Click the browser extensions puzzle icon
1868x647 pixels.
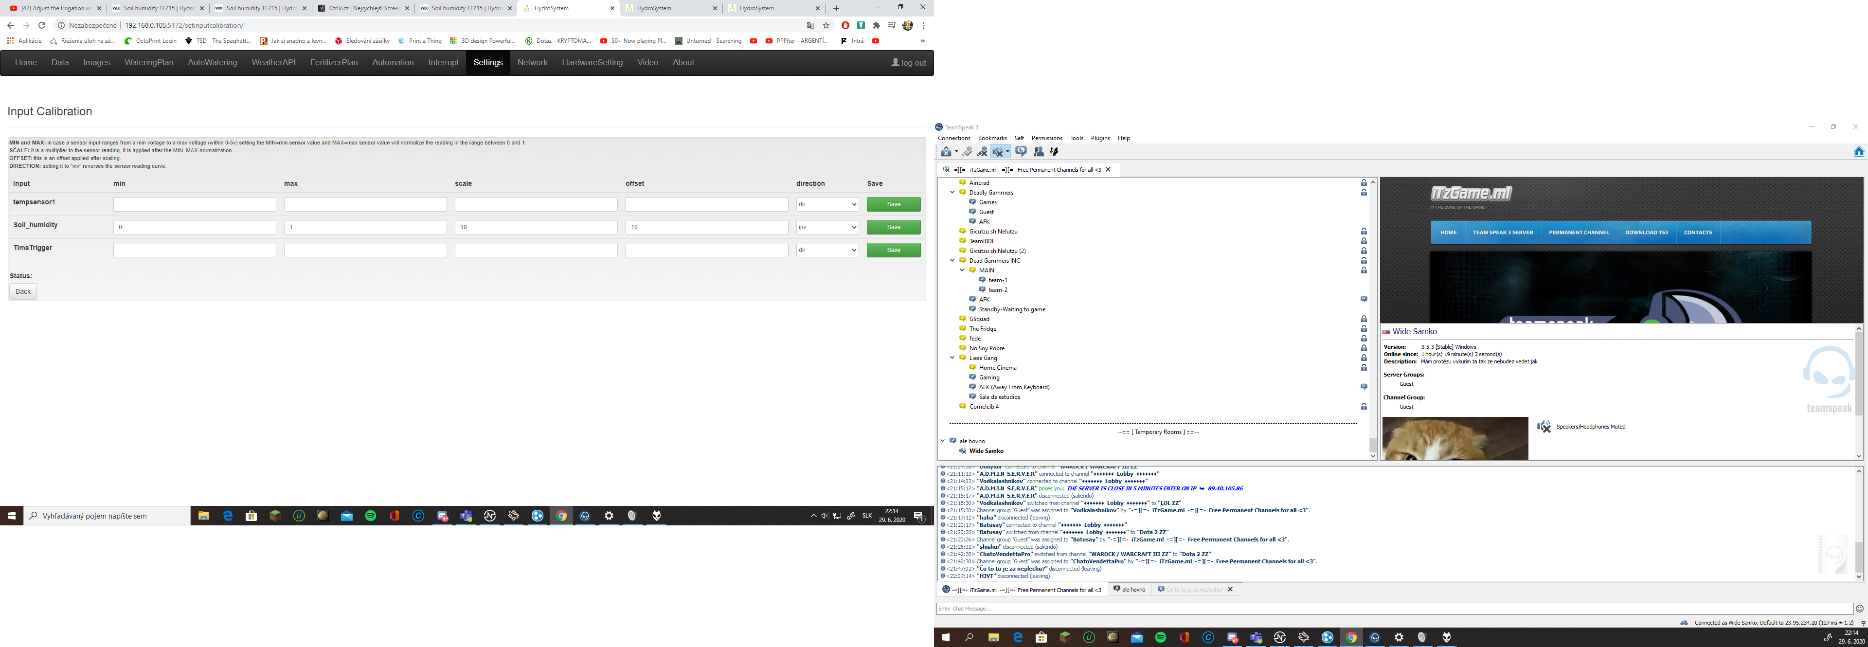pos(876,25)
